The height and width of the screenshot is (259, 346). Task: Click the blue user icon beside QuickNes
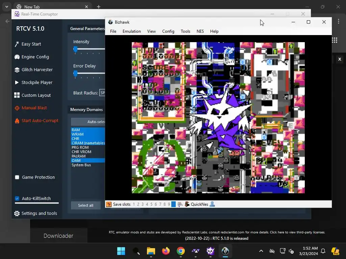coord(212,204)
